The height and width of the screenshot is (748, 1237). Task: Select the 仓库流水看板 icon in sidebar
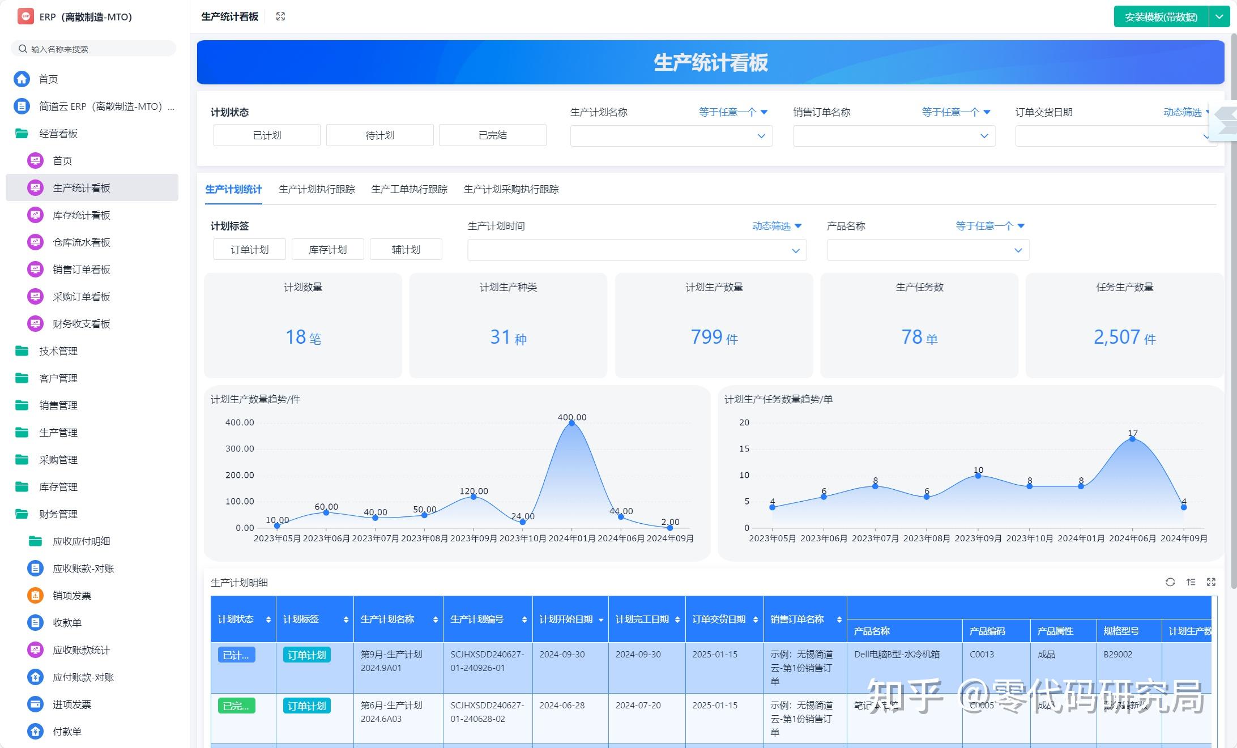35,242
